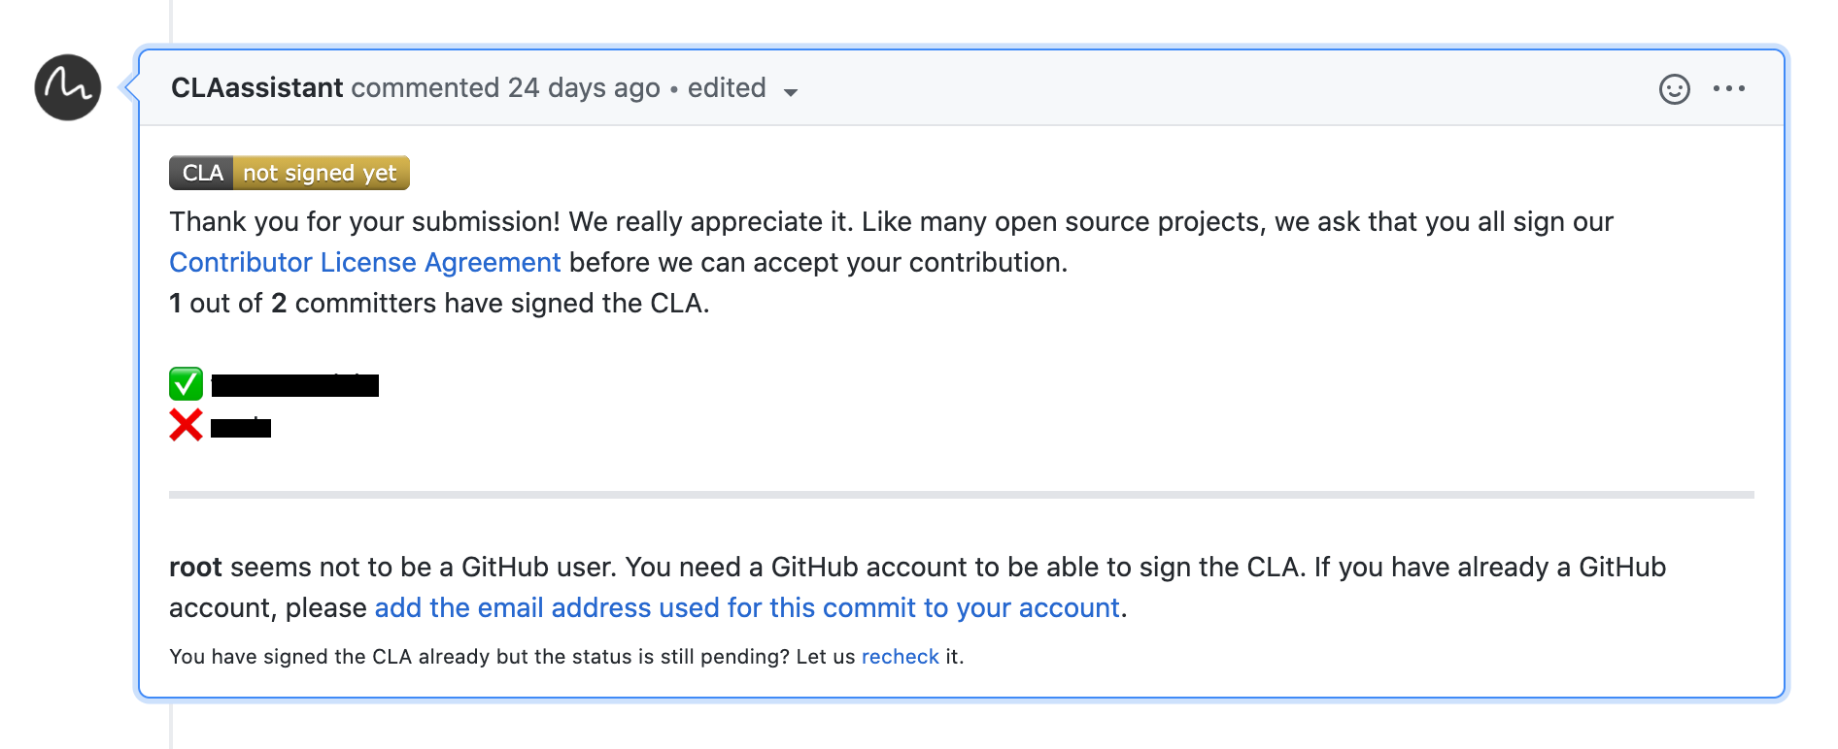The image size is (1838, 749).
Task: Expand the "edited" history dropdown
Action: (x=727, y=88)
